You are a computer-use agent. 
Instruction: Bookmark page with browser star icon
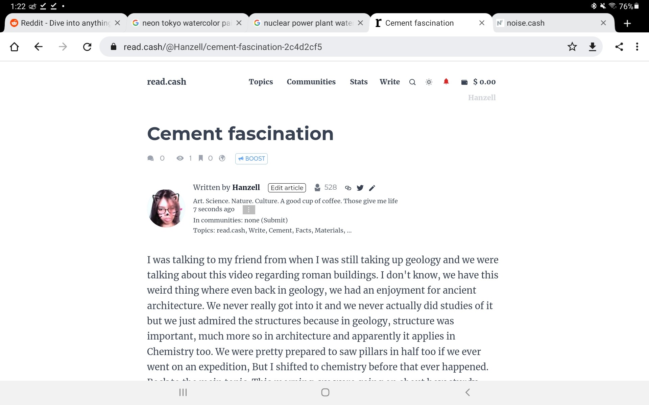tap(572, 47)
